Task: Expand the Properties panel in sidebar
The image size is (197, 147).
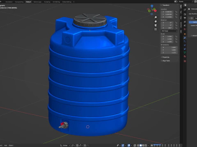Action: 165,57
